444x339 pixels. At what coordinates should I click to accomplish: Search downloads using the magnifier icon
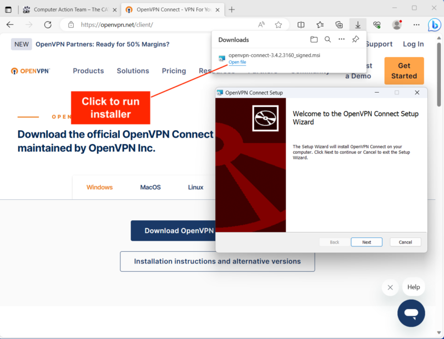(328, 39)
